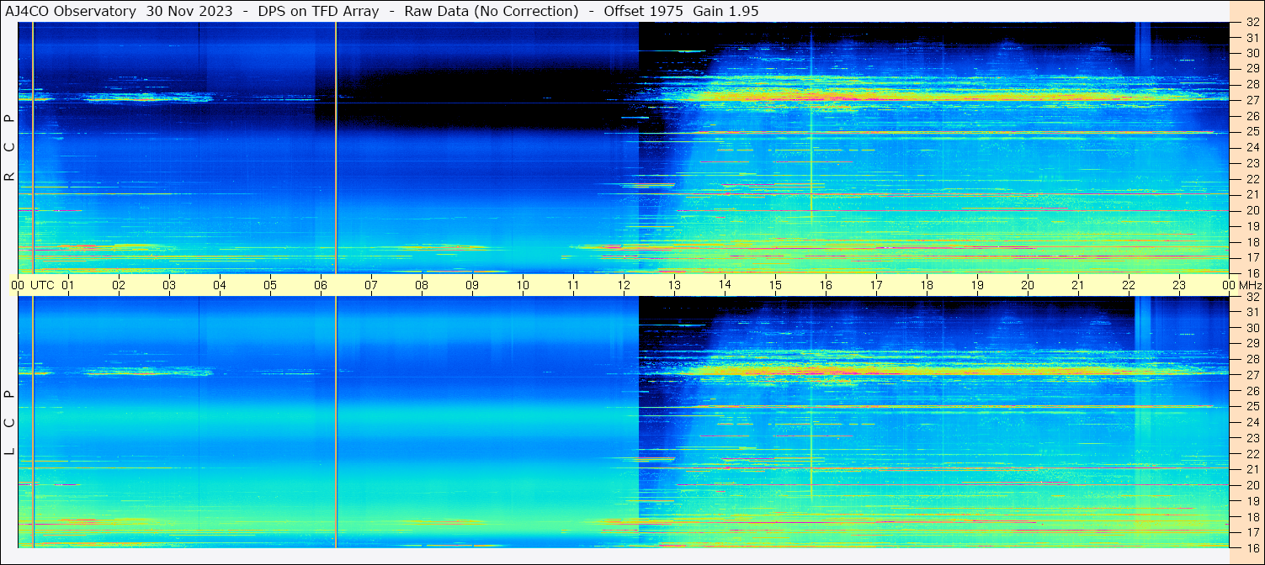Click the 08 hour label on the time axis
1265x565 pixels.
[x=422, y=285]
